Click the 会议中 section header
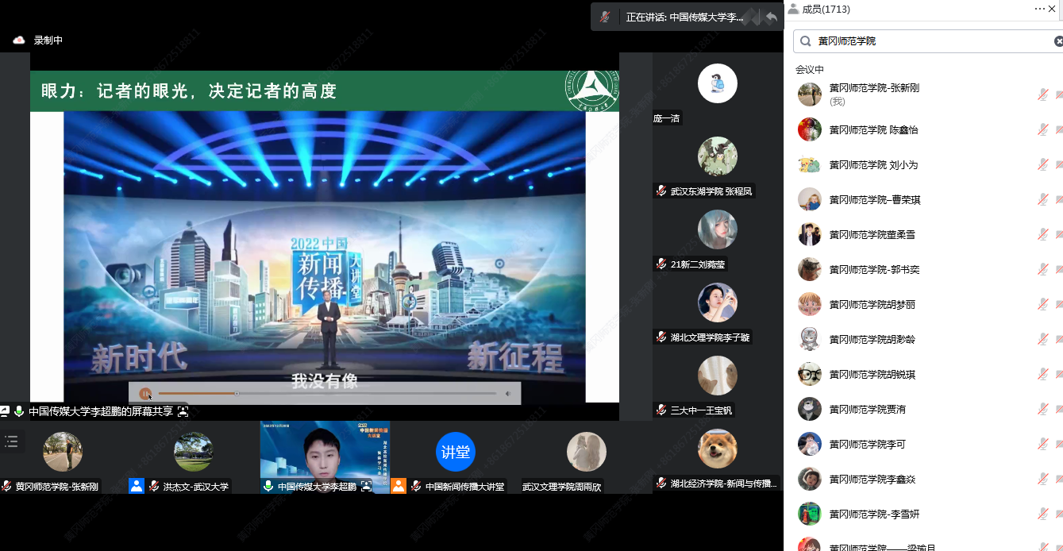Screen dimensions: 1063x551 coord(810,70)
